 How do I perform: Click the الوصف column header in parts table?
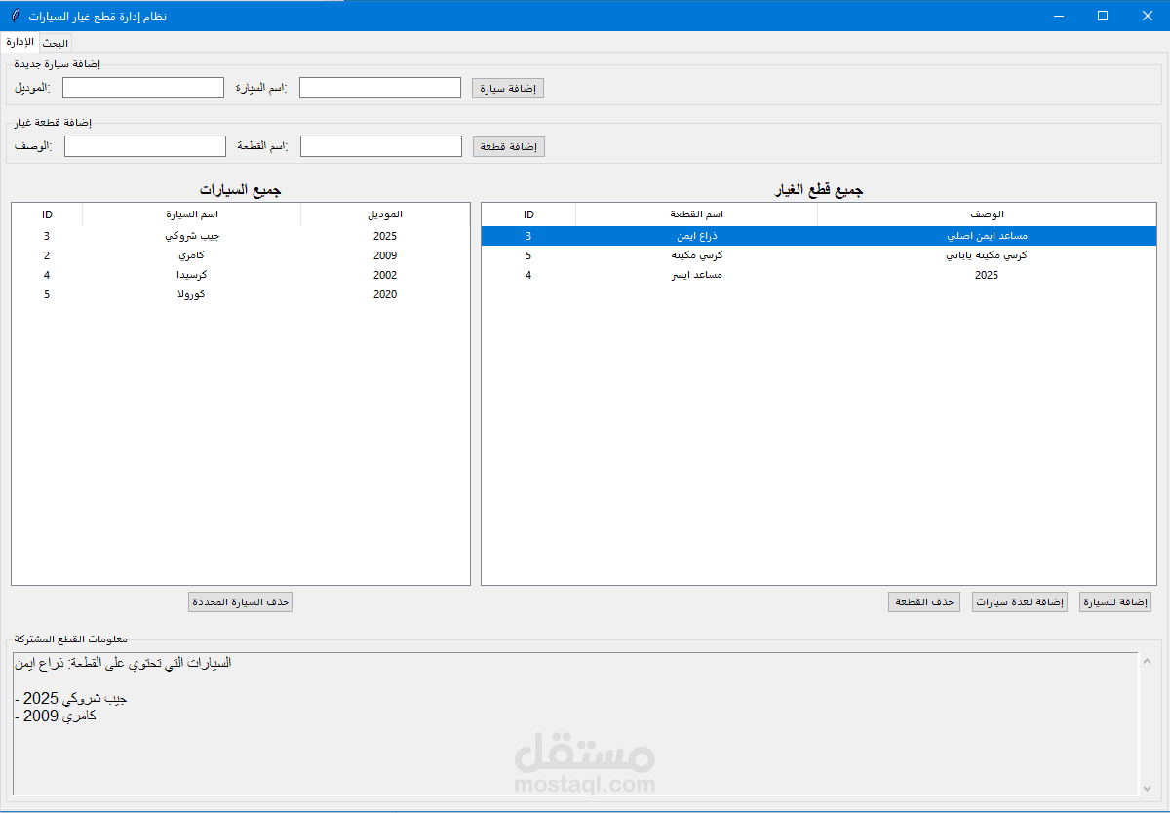[x=987, y=214]
